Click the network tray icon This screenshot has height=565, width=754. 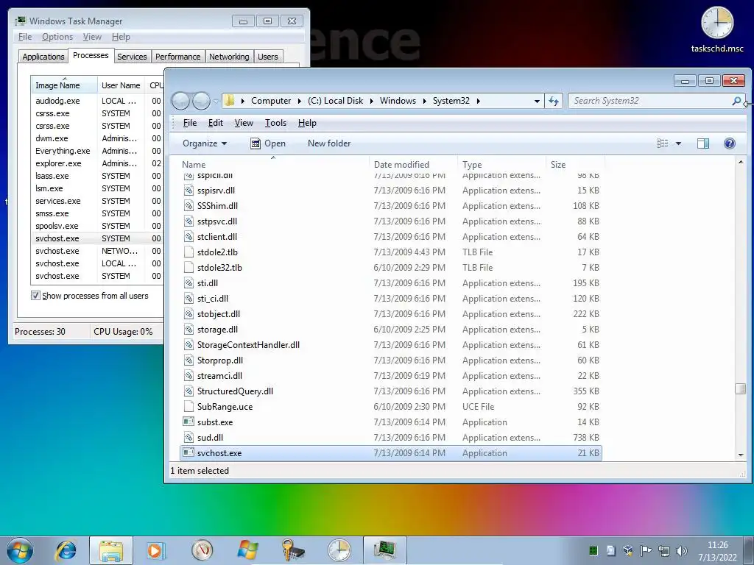[663, 550]
